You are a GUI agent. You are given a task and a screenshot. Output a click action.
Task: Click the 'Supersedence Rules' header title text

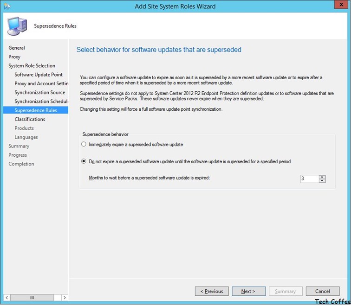(x=55, y=26)
